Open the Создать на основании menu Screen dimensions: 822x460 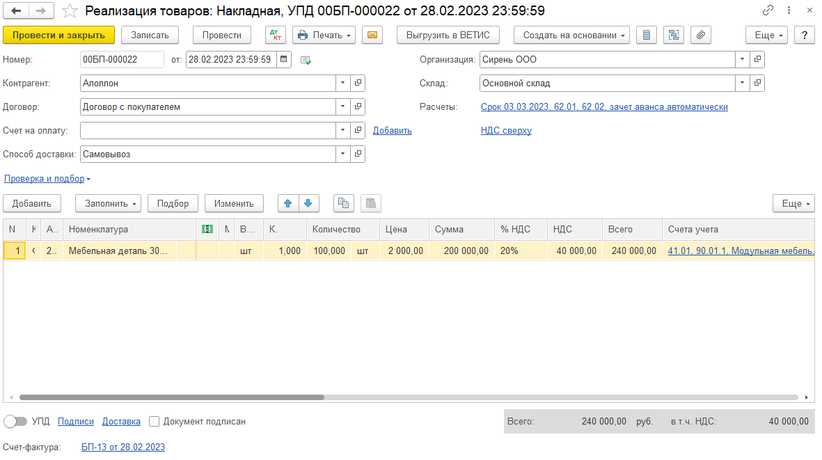[572, 35]
